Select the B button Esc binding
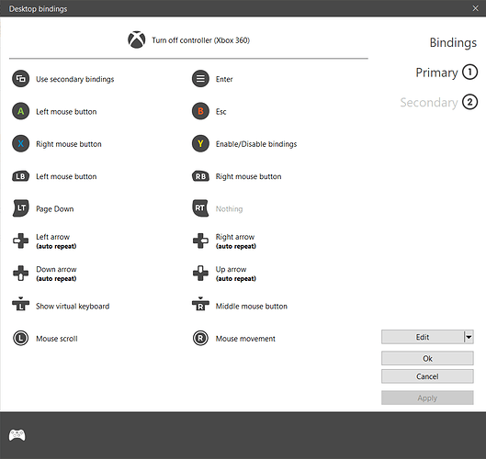Screen dimensions: 486x459 209,111
